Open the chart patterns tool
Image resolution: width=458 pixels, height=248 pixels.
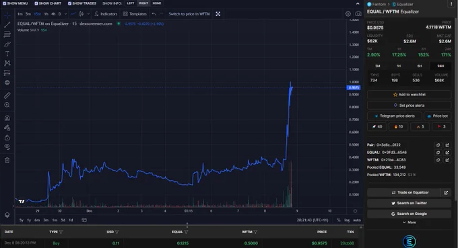(x=7, y=63)
